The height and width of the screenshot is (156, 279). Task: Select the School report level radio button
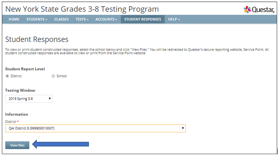[53, 76]
